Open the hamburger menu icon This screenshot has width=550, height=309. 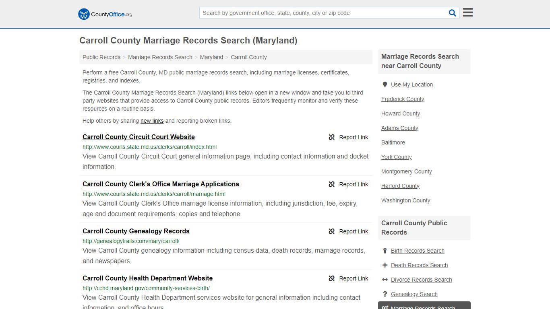pos(468,12)
